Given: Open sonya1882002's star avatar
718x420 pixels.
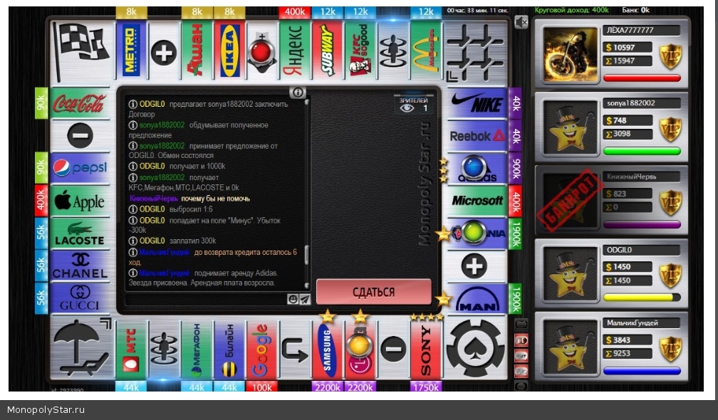Looking at the screenshot, I should [570, 127].
